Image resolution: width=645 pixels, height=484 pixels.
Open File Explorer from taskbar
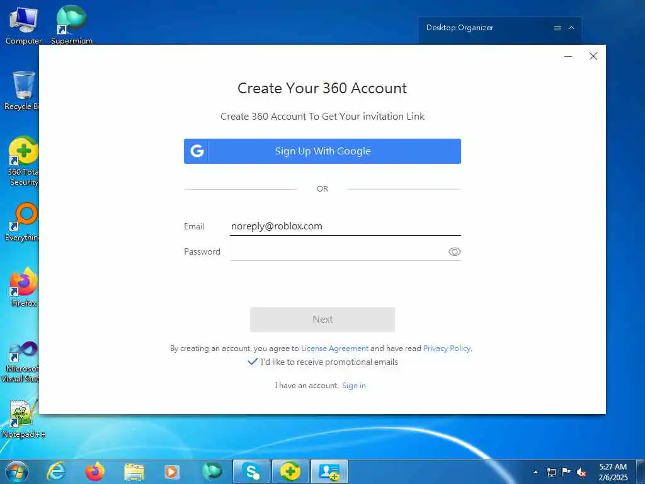[x=134, y=471]
